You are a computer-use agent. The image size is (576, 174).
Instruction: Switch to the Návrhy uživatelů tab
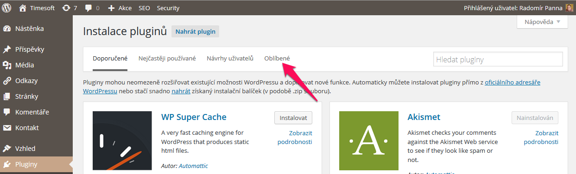pos(230,59)
